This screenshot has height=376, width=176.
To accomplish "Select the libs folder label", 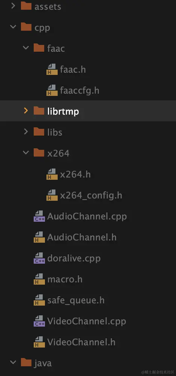I will point(55,132).
